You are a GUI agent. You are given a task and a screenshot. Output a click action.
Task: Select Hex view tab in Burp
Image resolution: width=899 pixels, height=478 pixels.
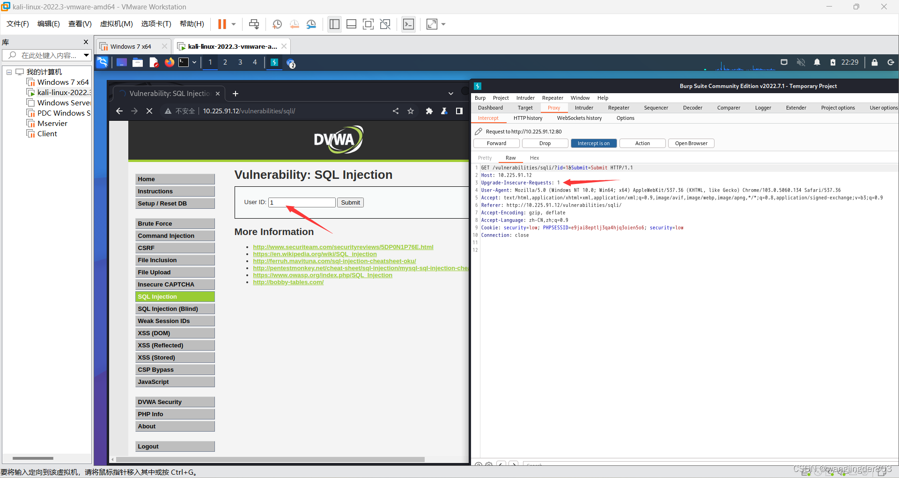click(x=534, y=158)
